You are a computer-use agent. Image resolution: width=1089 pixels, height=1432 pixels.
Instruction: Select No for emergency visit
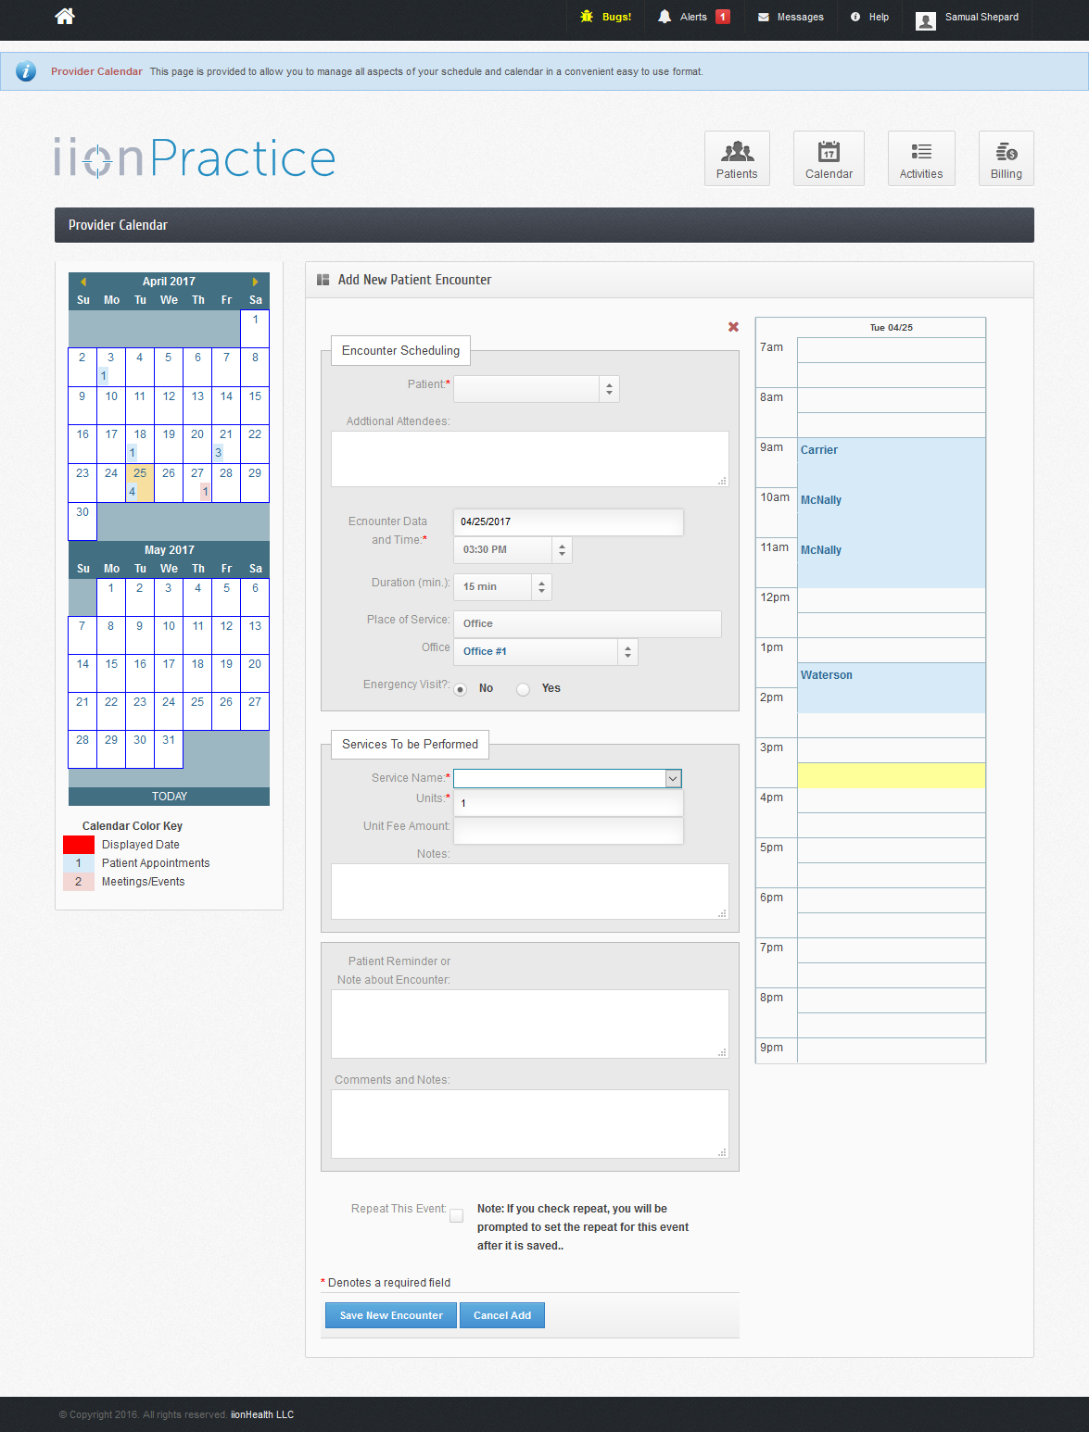[x=461, y=689]
